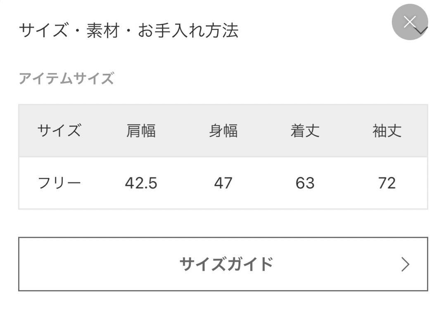Click the 42.5 shoulder width value
Screen dimensions: 446x333
(141, 183)
